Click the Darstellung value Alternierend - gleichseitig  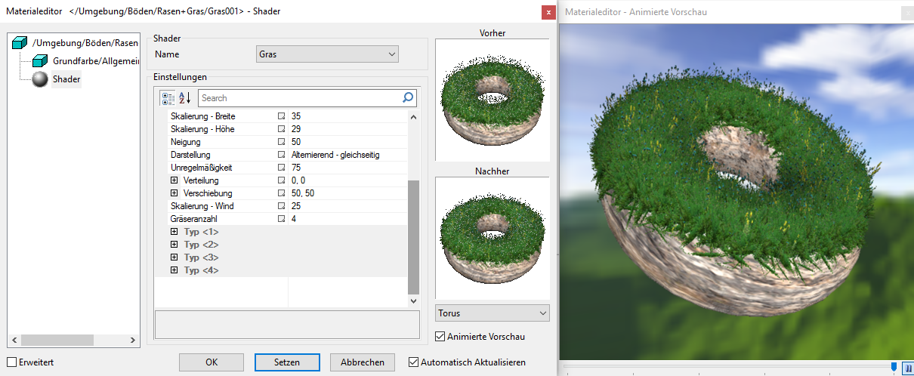tap(335, 155)
